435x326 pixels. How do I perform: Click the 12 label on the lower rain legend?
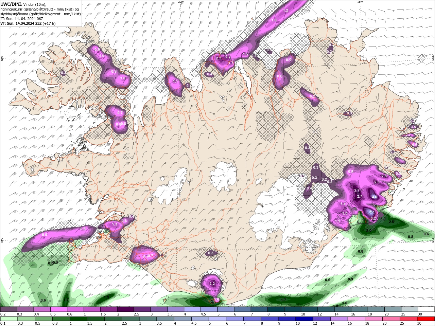(x=315, y=324)
